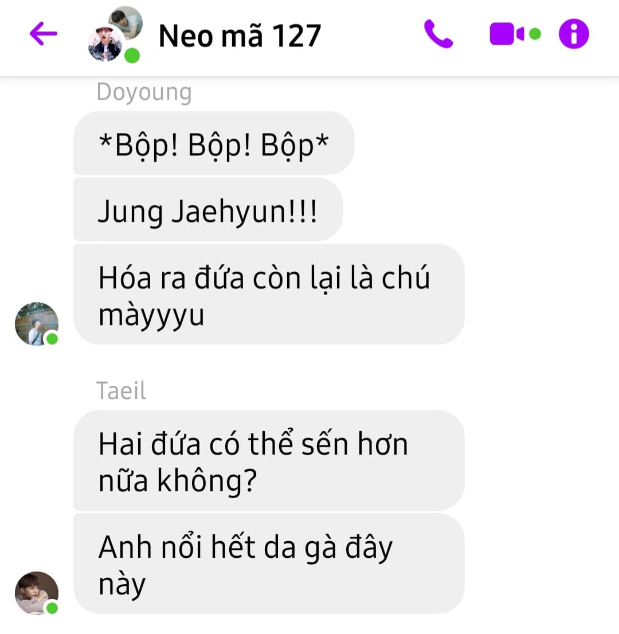
Task: Click the upper photo in group avatar
Action: pyautogui.click(x=126, y=22)
